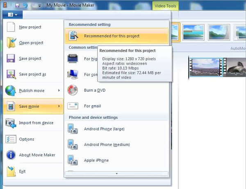Choose the For email setting
The height and width of the screenshot is (189, 246).
click(116, 106)
